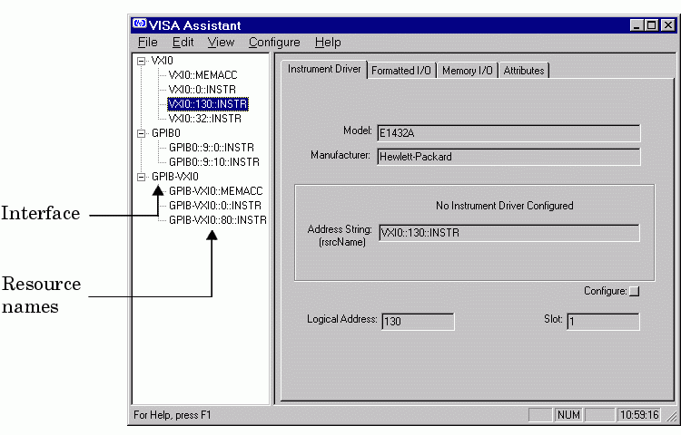Open the View menu
This screenshot has height=435, width=681.
pyautogui.click(x=221, y=42)
